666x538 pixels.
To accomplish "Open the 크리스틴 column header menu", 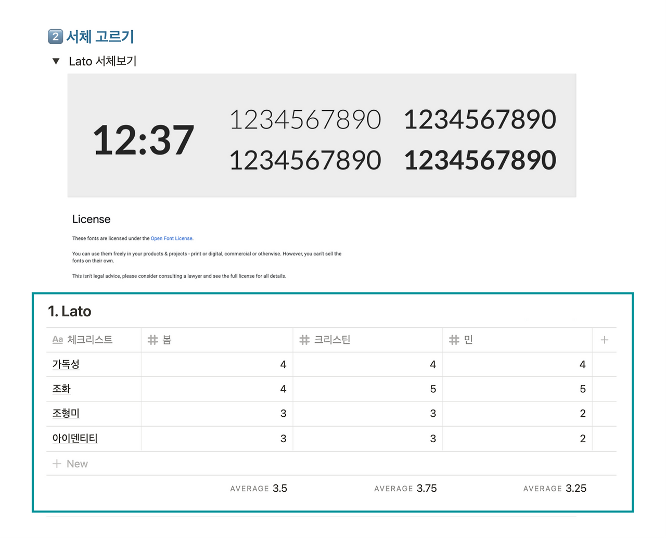I will click(x=368, y=340).
